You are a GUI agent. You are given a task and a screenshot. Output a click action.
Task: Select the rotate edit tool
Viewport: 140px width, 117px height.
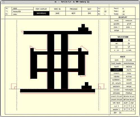(116, 76)
